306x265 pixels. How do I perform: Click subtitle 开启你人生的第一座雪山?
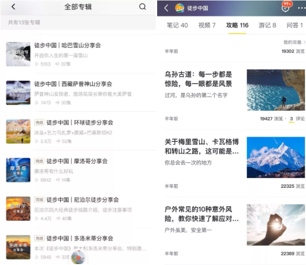61,55
